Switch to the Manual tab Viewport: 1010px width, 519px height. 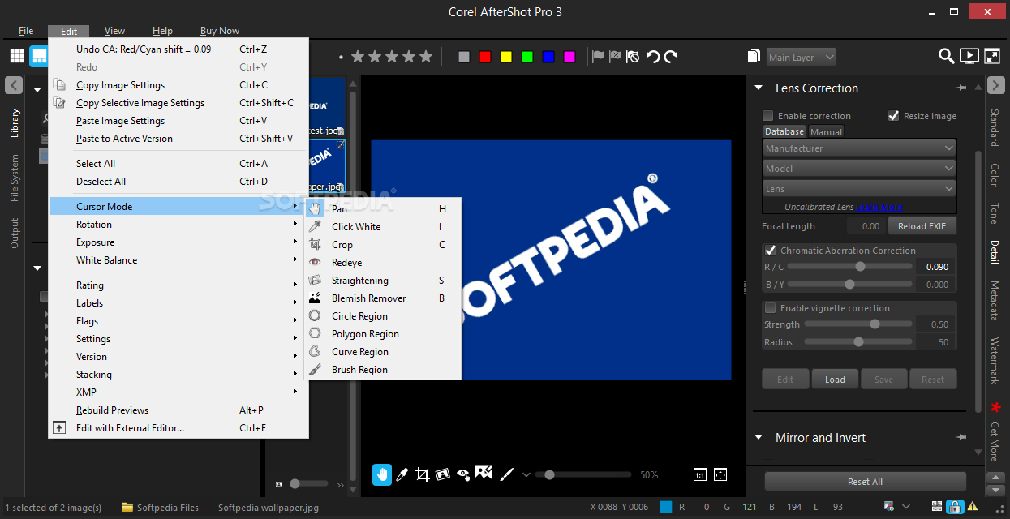pyautogui.click(x=826, y=131)
